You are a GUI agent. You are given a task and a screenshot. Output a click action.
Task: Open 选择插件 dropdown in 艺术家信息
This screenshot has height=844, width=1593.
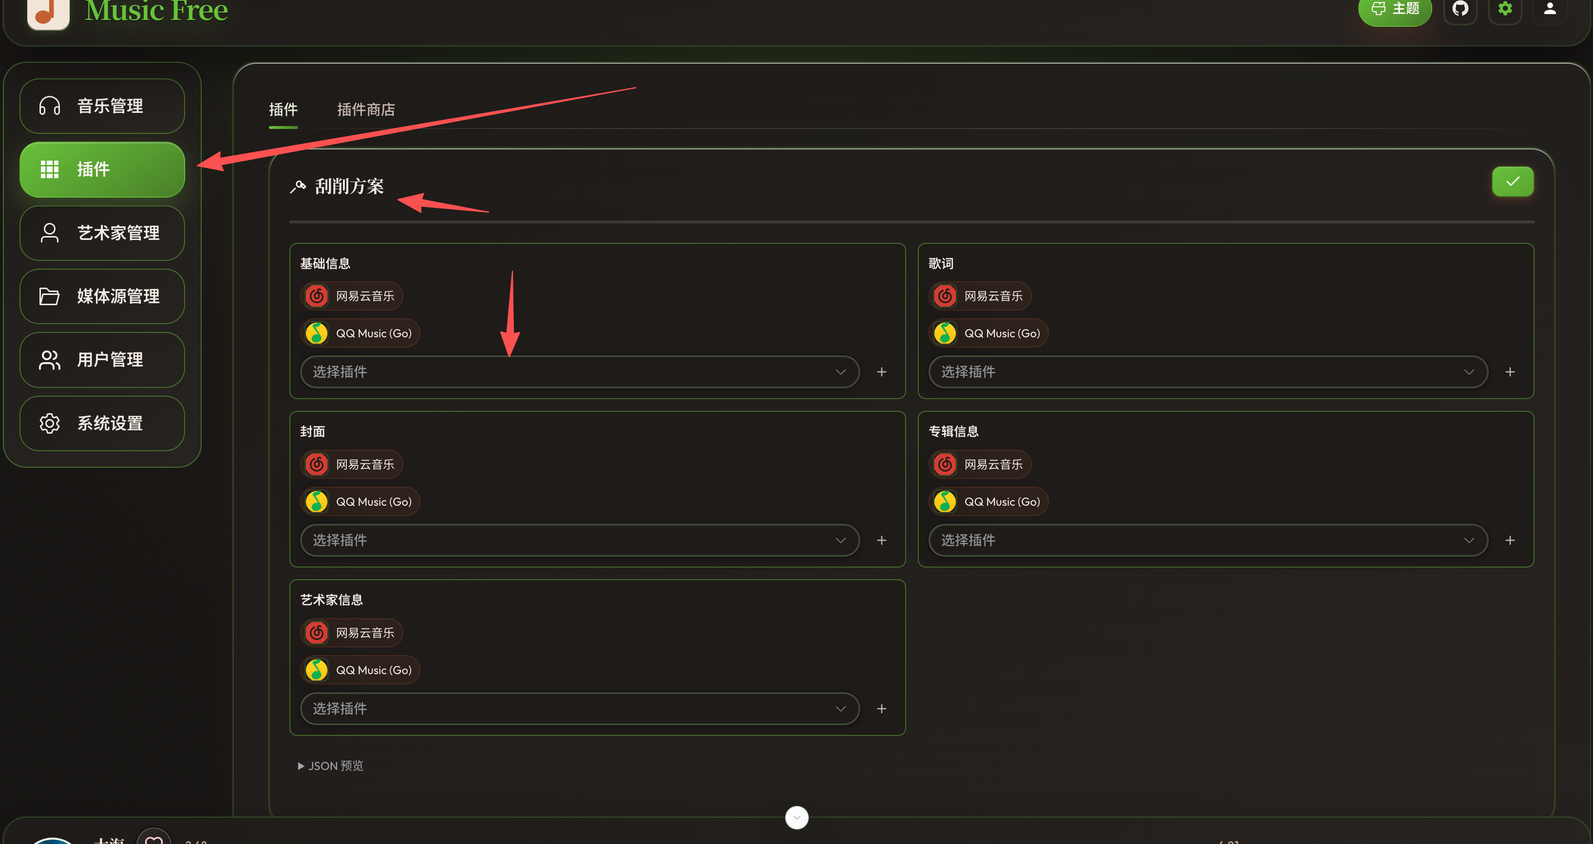(x=579, y=709)
